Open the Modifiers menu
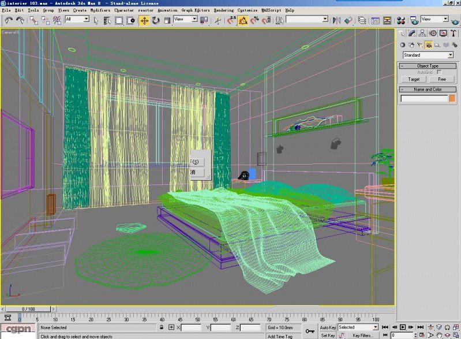The height and width of the screenshot is (339, 461). pyautogui.click(x=100, y=10)
